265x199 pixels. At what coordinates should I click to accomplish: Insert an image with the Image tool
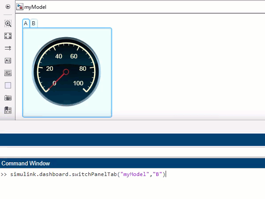point(8,73)
